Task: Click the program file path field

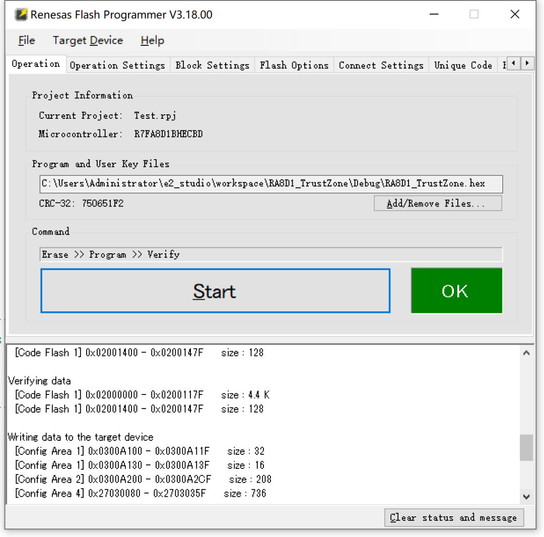Action: 271,184
